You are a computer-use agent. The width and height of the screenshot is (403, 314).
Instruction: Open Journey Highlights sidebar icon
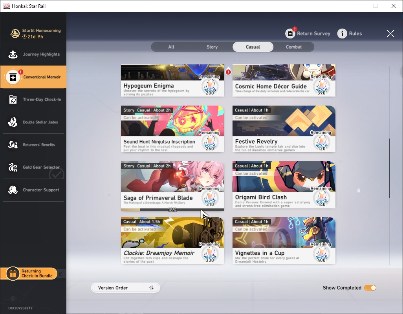click(x=13, y=54)
